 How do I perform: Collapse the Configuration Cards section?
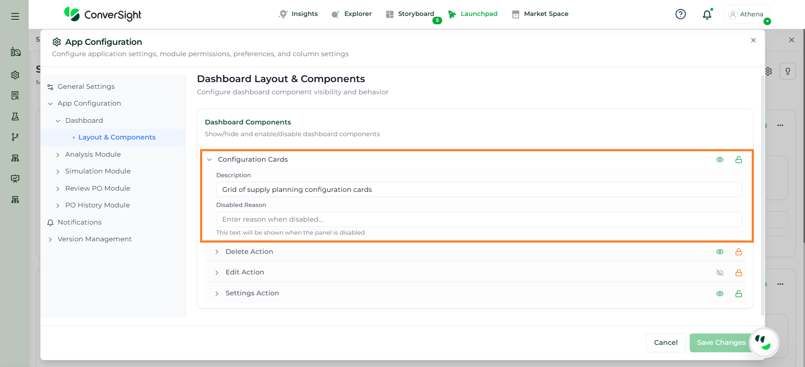coord(209,160)
